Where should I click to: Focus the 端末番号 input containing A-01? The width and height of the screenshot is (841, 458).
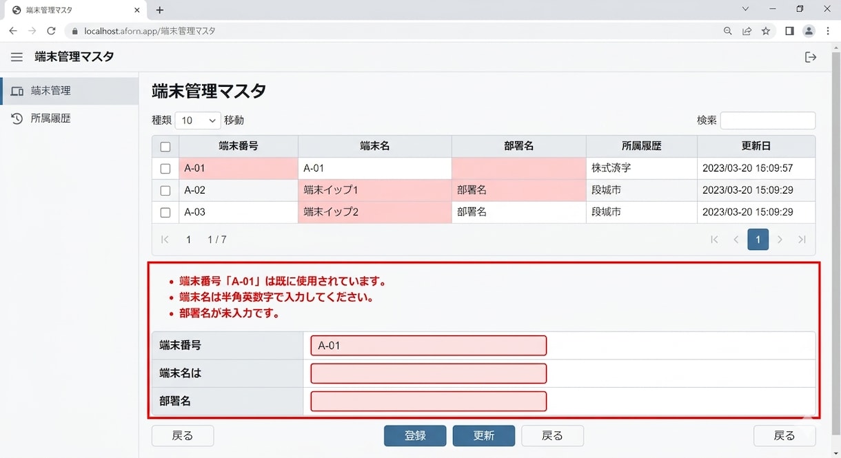(428, 346)
